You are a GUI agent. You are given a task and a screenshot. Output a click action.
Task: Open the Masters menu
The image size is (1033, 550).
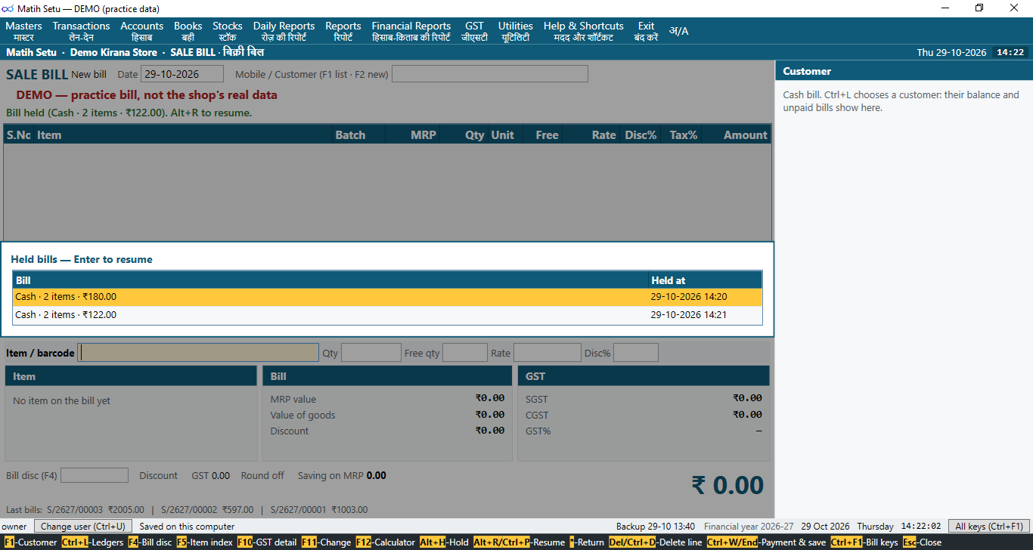coord(23,31)
